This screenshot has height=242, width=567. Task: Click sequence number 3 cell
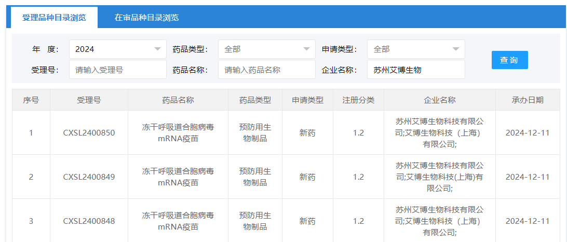click(x=31, y=221)
